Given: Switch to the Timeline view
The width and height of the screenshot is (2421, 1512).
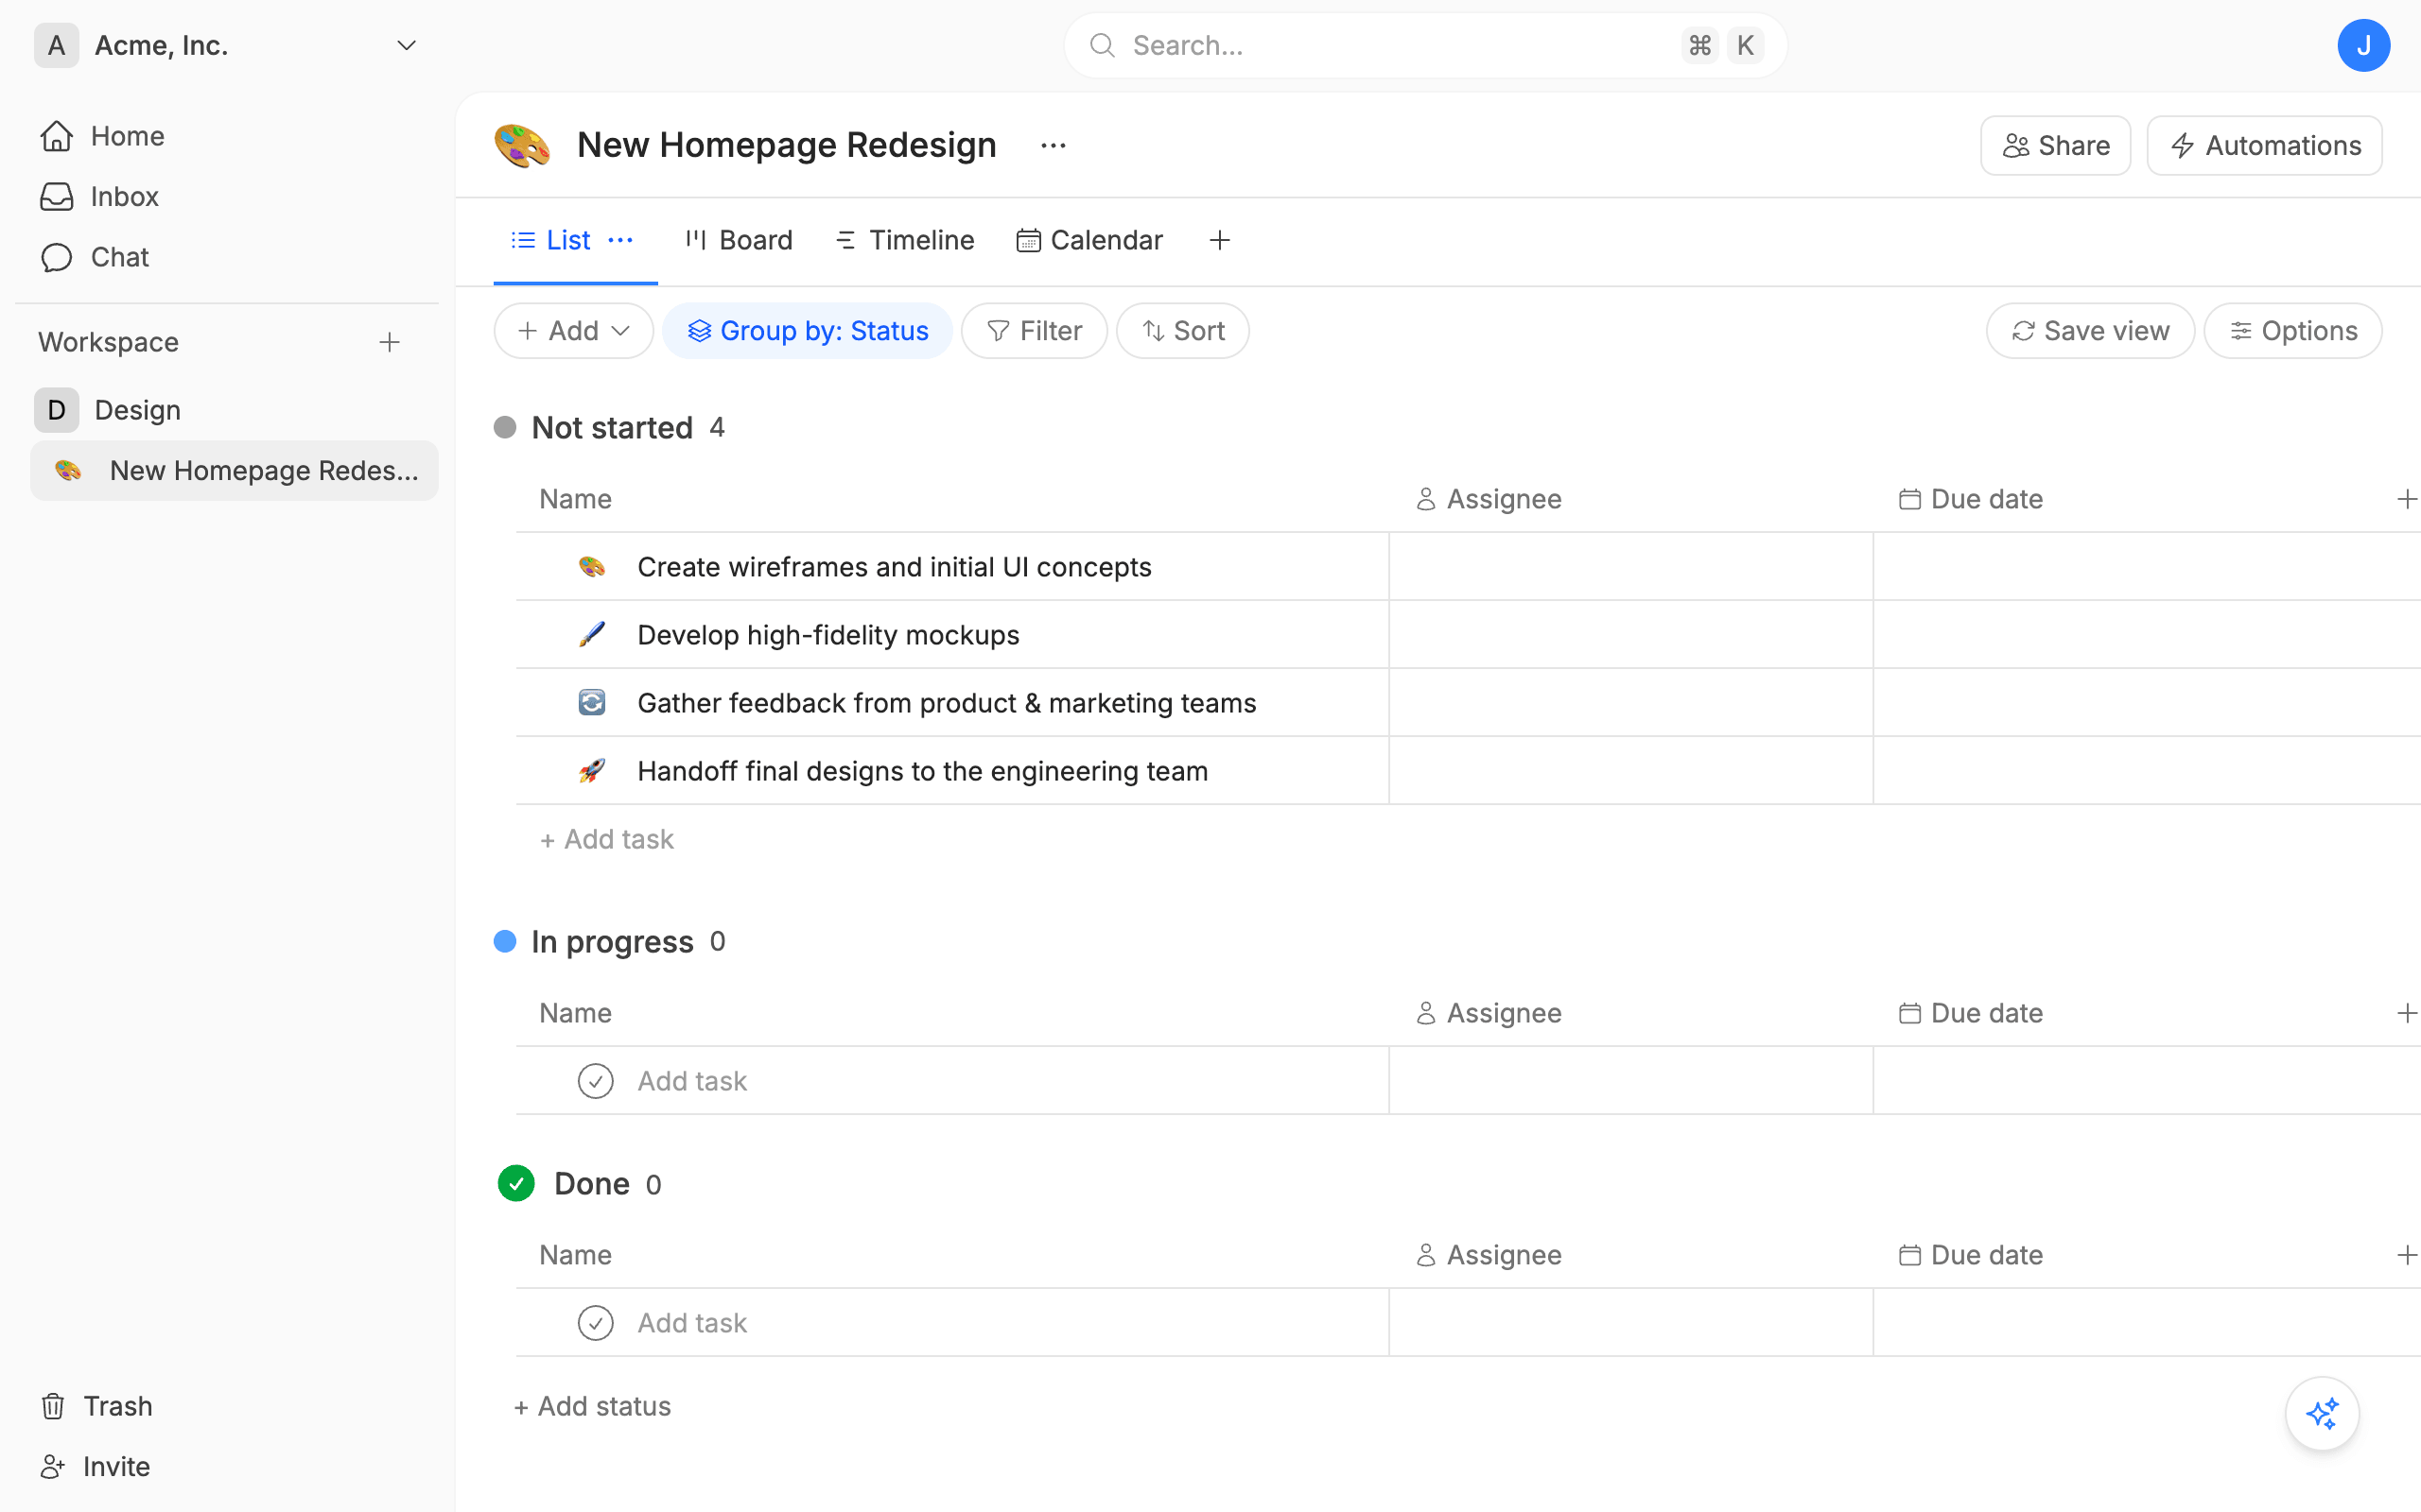Looking at the screenshot, I should tap(903, 240).
